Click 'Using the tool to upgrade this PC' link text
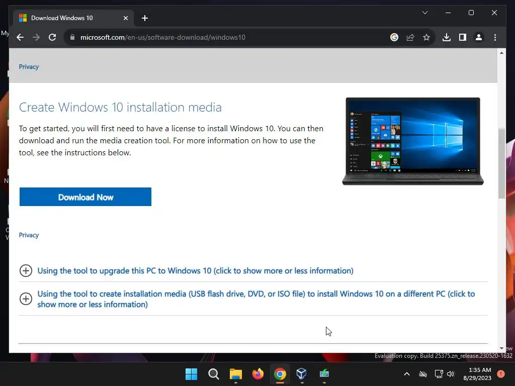The width and height of the screenshot is (515, 386). pyautogui.click(x=196, y=271)
